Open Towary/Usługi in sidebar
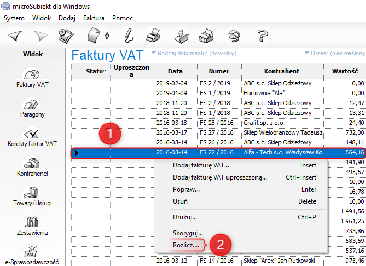366x266 pixels. coord(32,197)
